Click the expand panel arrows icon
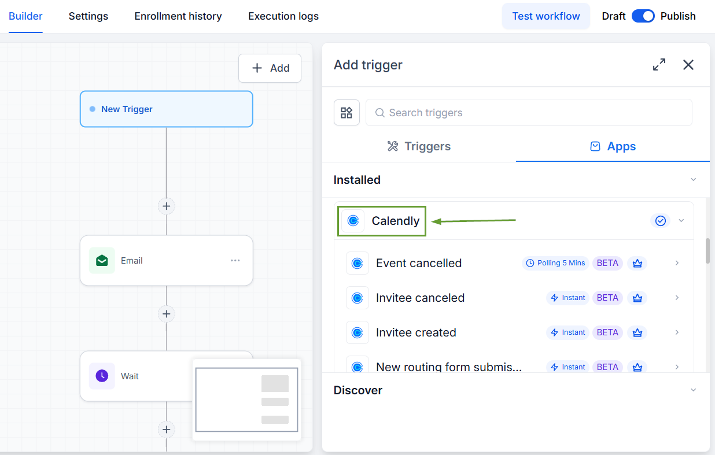Image resolution: width=715 pixels, height=455 pixels. click(x=659, y=65)
